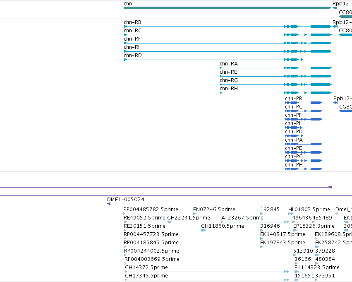Image resolution: width=352 pixels, height=282 pixels.
Task: Select the chn-PE protein label
Action: pos(294,149)
